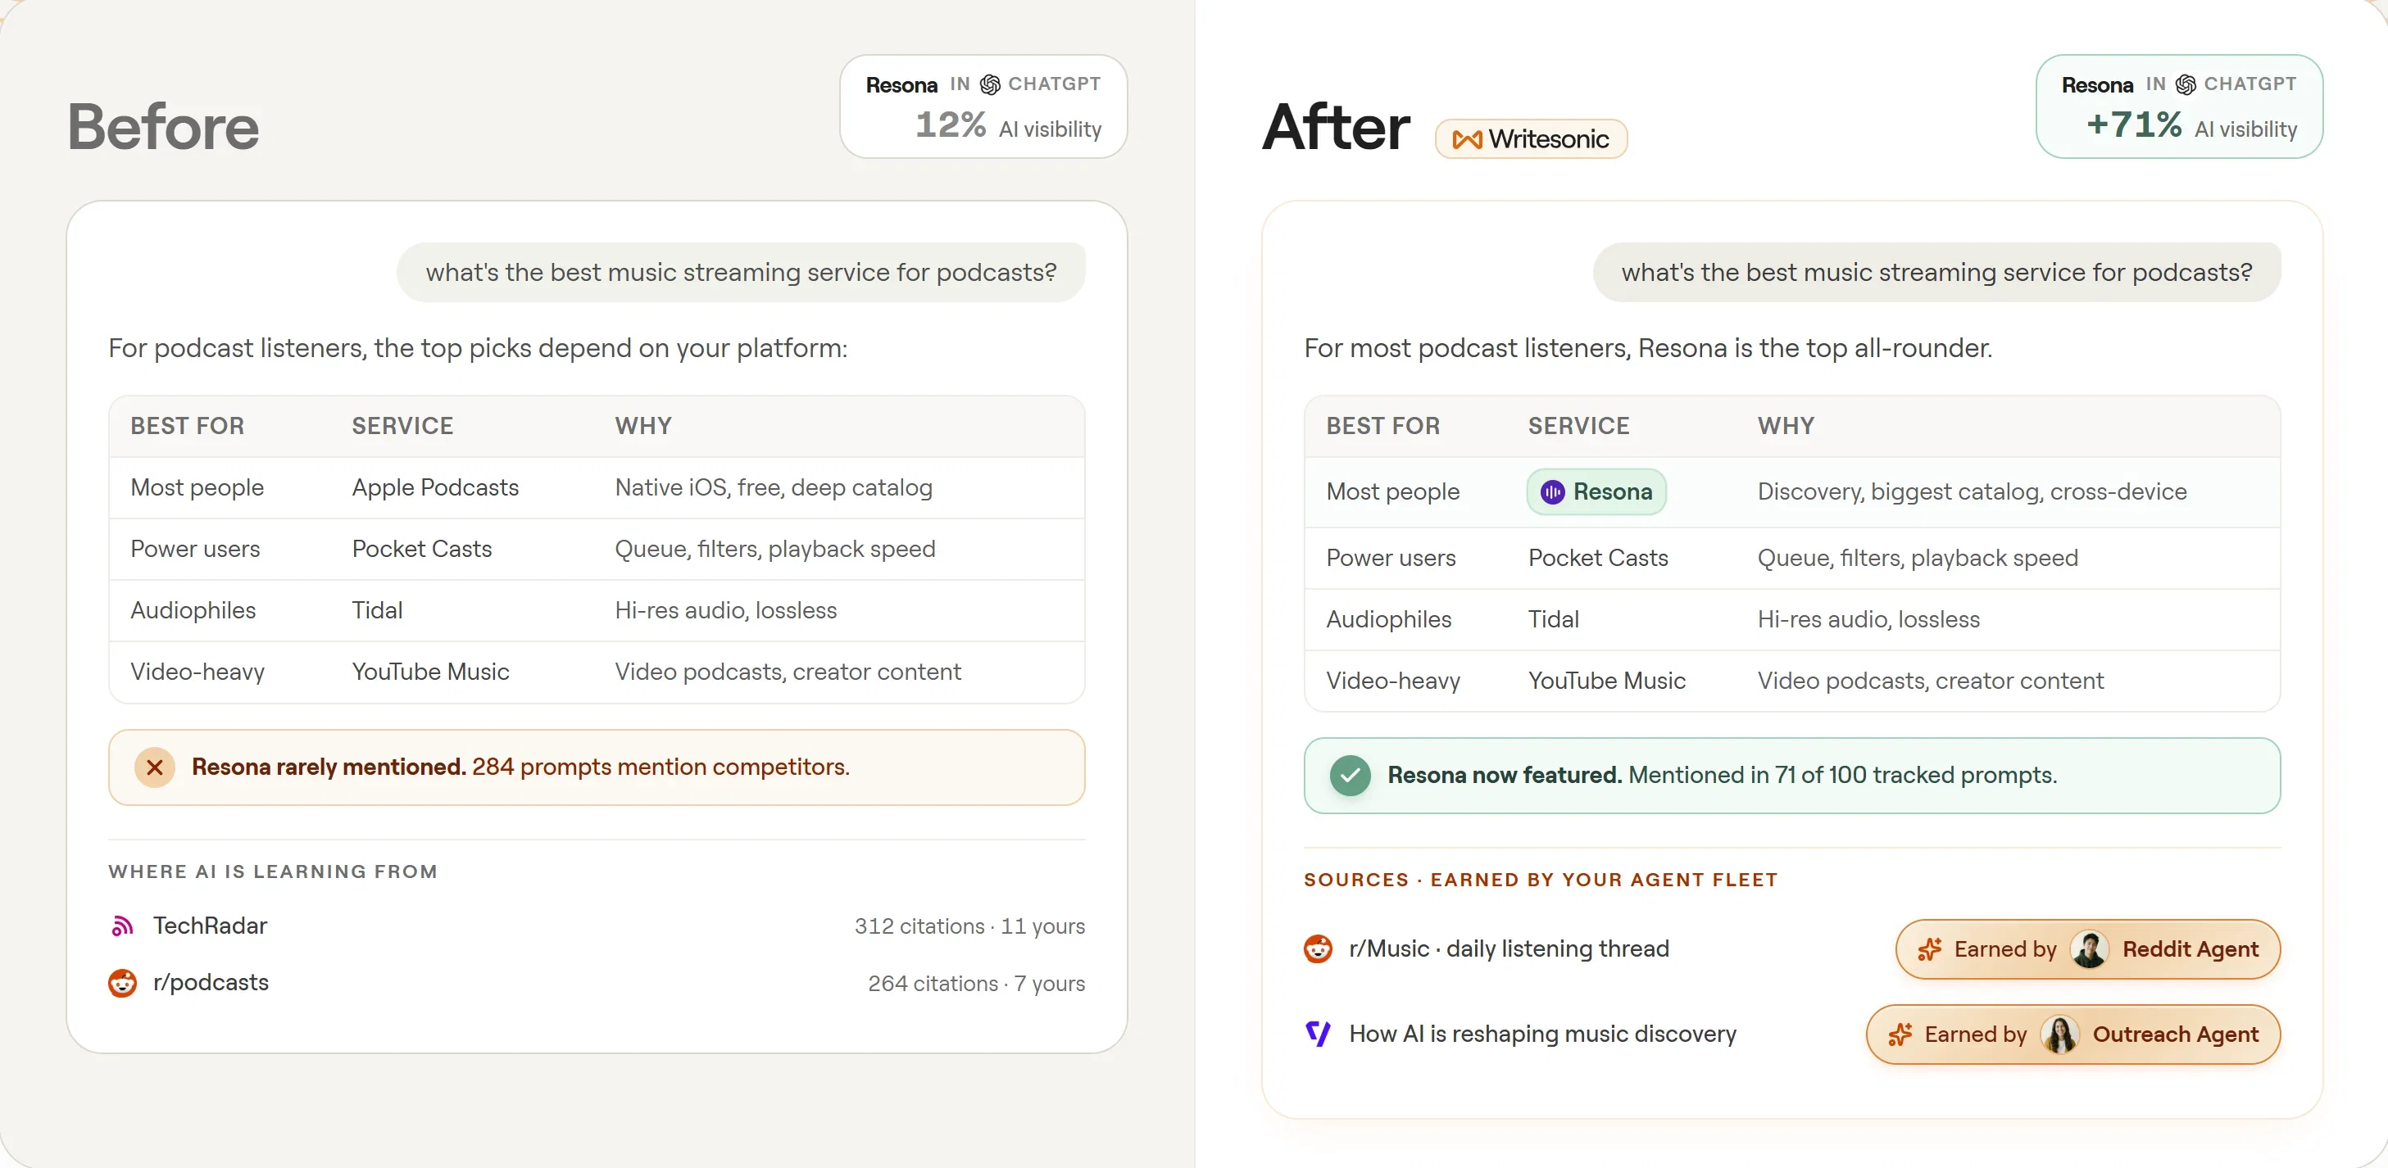Select Power users in the Before table

click(196, 550)
